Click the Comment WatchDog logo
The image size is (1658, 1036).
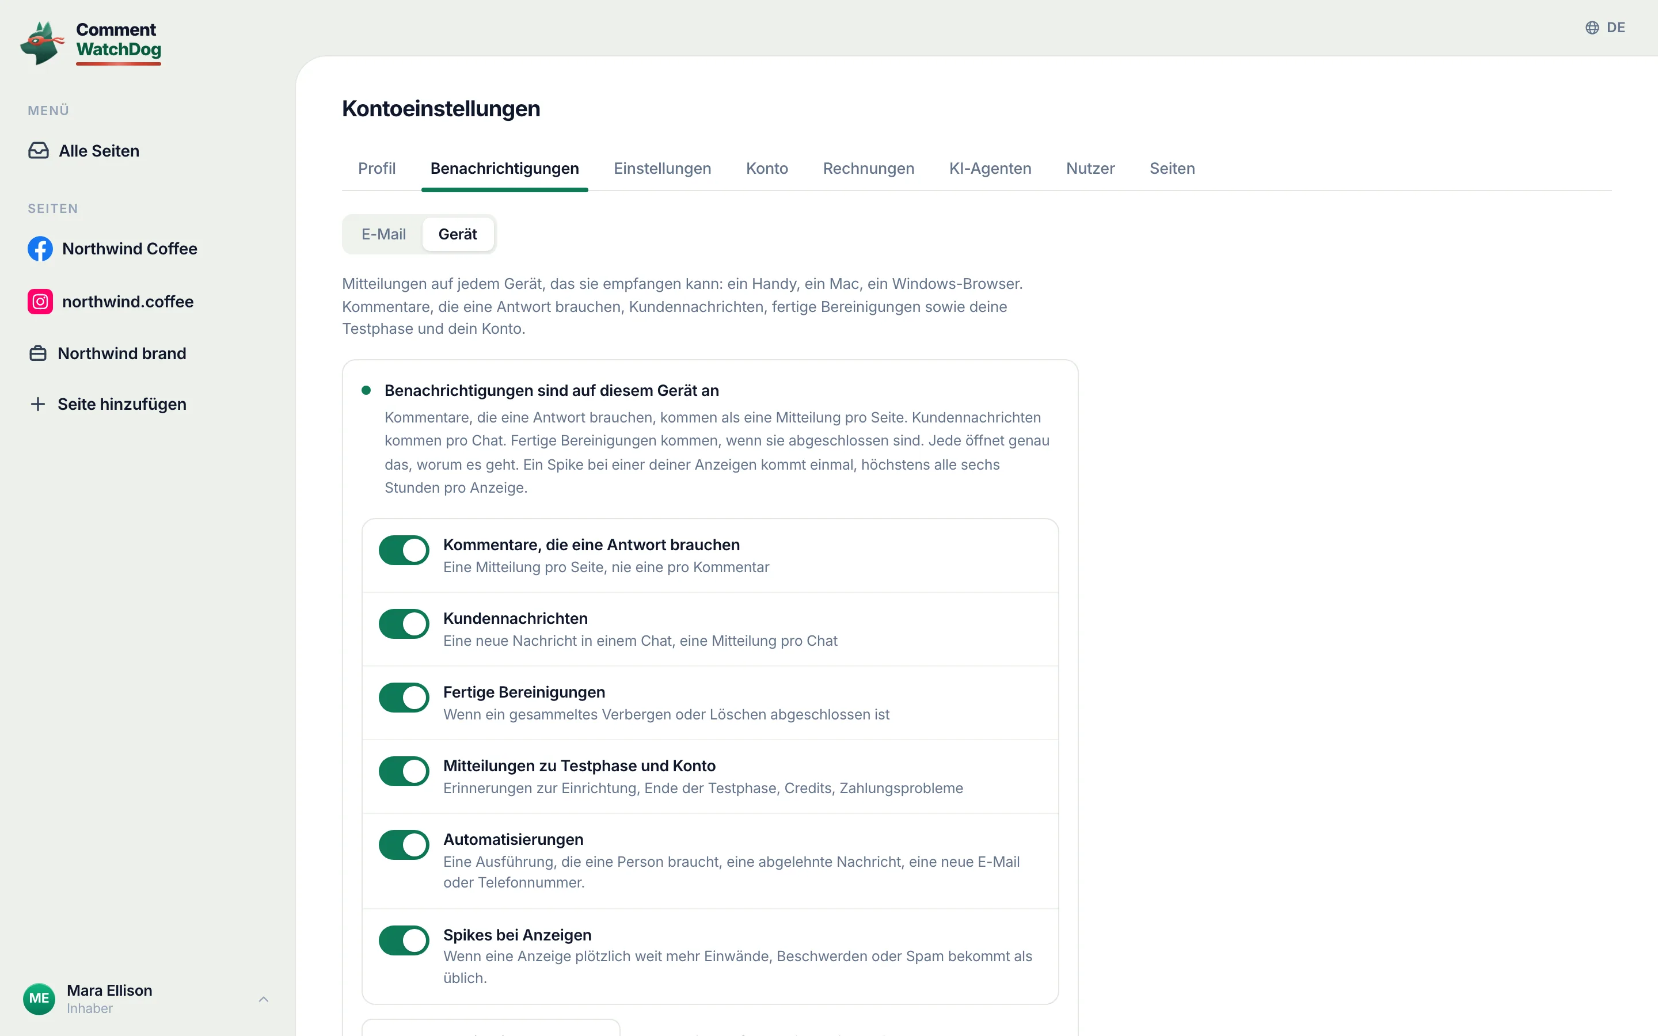(x=91, y=43)
